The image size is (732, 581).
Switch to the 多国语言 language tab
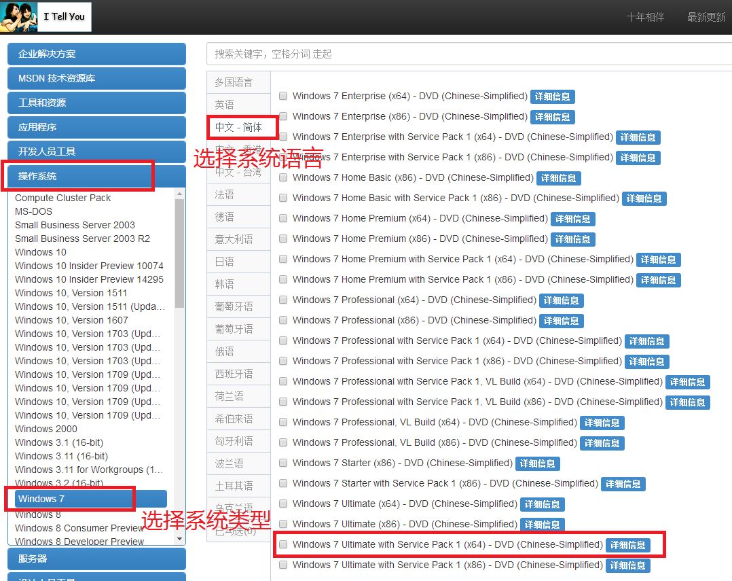click(x=238, y=82)
